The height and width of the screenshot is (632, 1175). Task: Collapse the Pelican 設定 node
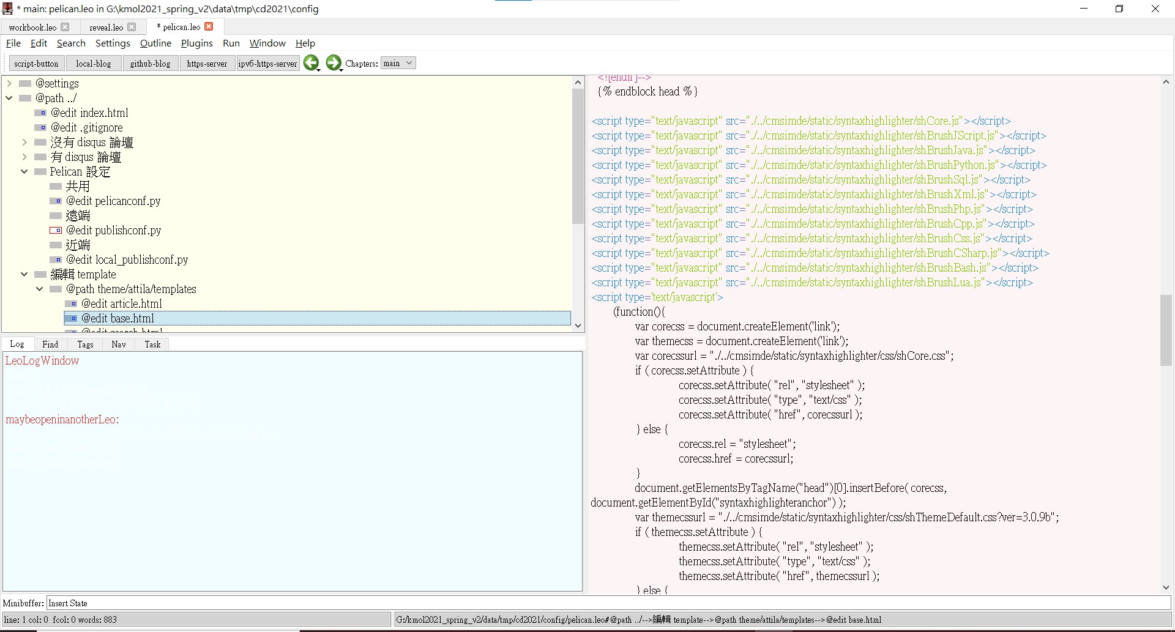[24, 171]
